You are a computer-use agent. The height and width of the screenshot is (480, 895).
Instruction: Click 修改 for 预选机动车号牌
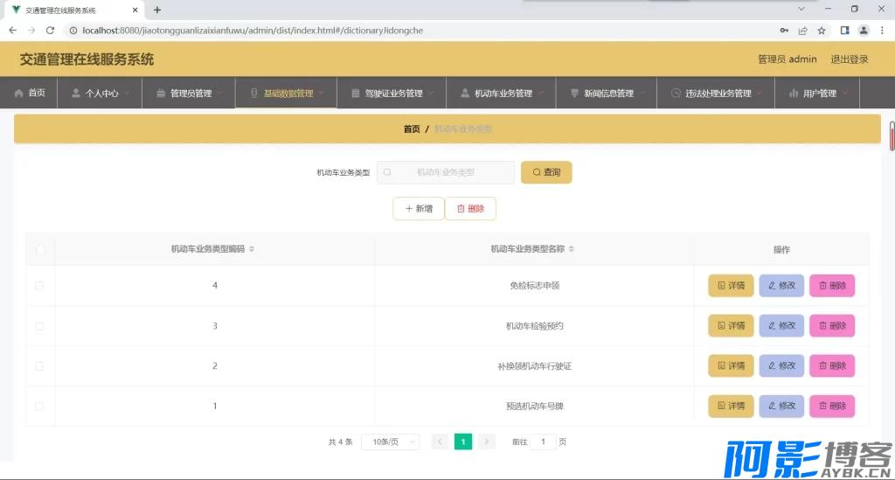click(x=781, y=406)
